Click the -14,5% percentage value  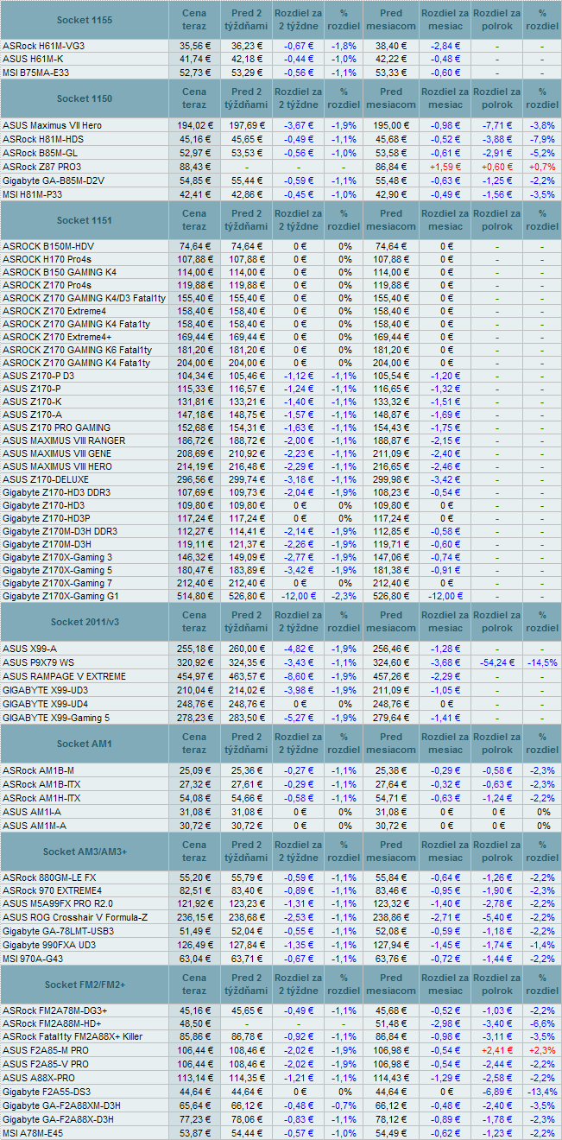[541, 662]
